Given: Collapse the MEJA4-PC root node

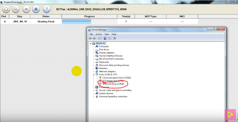Looking at the screenshot, I should pyautogui.click(x=91, y=43).
